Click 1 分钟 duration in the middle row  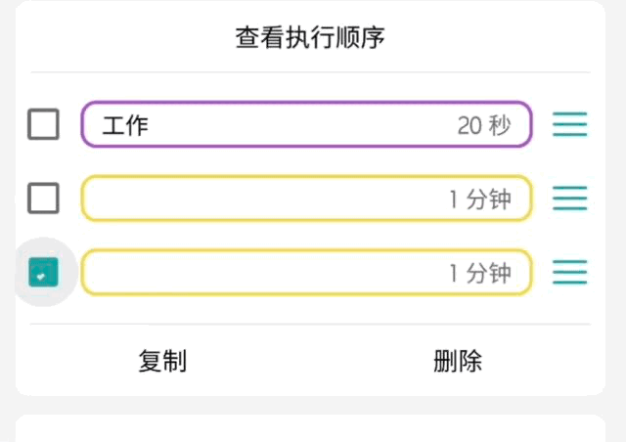tap(479, 199)
